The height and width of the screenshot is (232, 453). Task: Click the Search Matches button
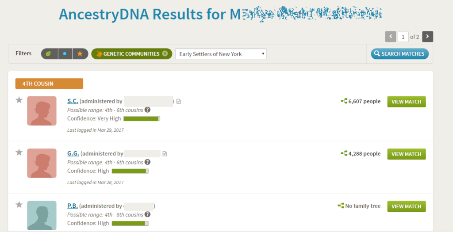pyautogui.click(x=399, y=53)
